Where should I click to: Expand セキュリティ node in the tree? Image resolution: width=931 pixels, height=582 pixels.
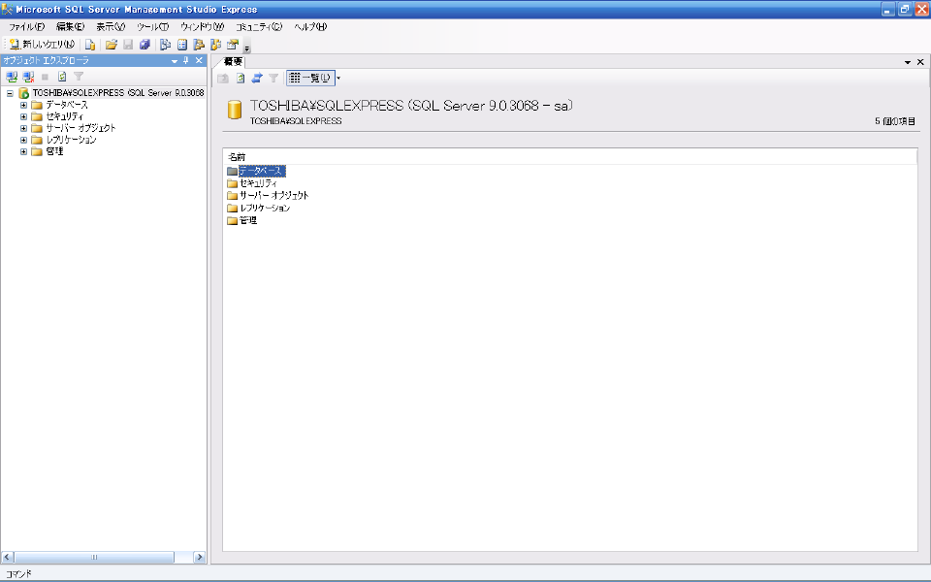[x=23, y=117]
